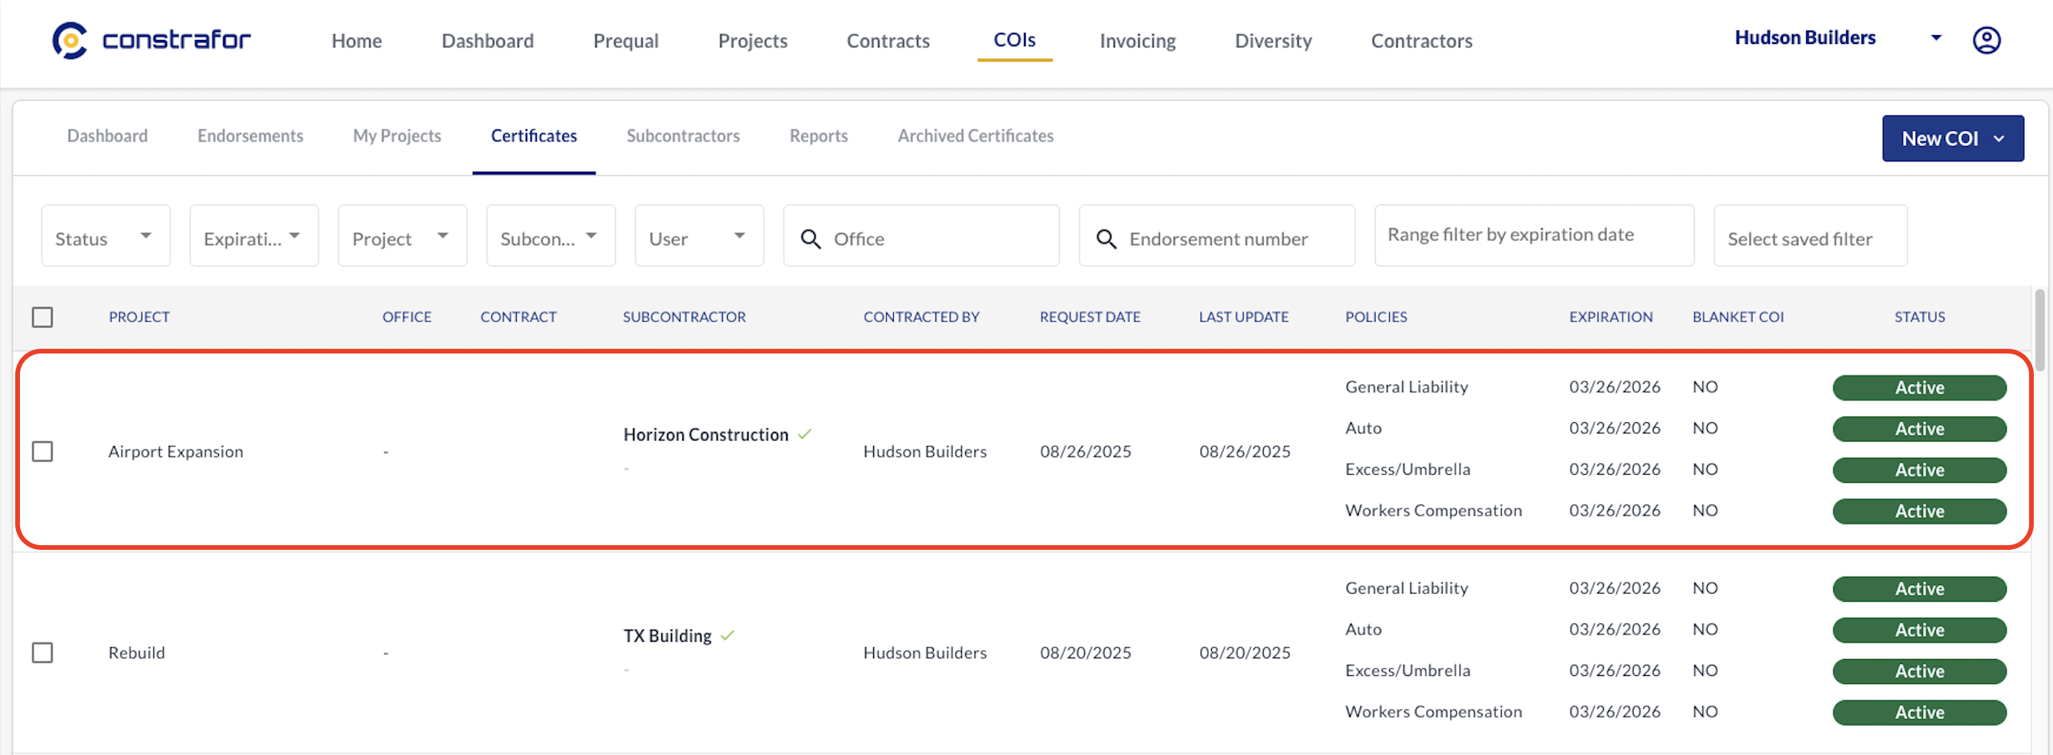Select the COIs nav item
This screenshot has width=2053, height=755.
1015,40
